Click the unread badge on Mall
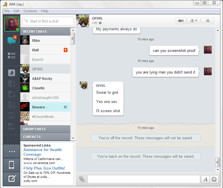Image resolution: width=223 pixels, height=188 pixels. coord(65,50)
